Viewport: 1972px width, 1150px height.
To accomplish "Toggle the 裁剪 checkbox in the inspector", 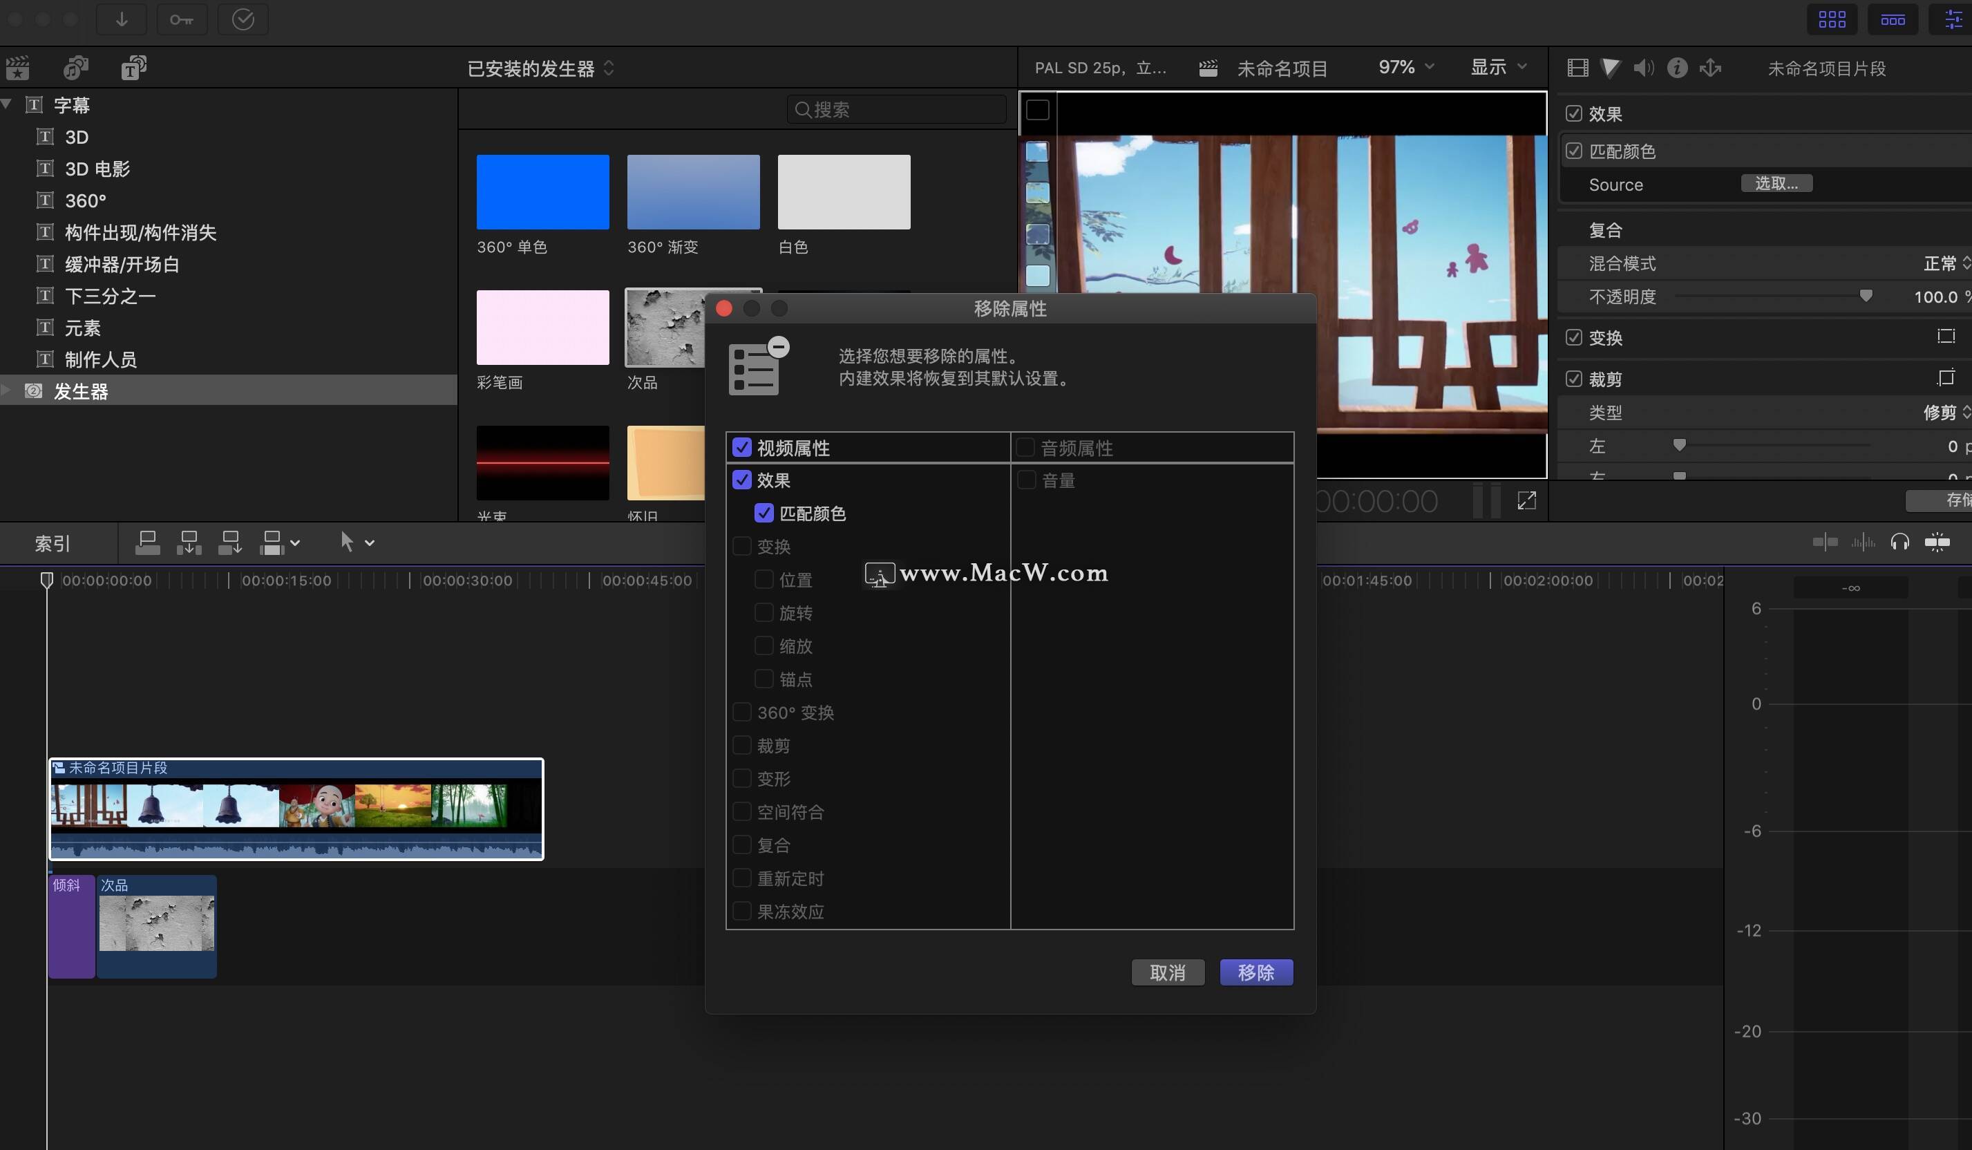I will tap(1574, 379).
